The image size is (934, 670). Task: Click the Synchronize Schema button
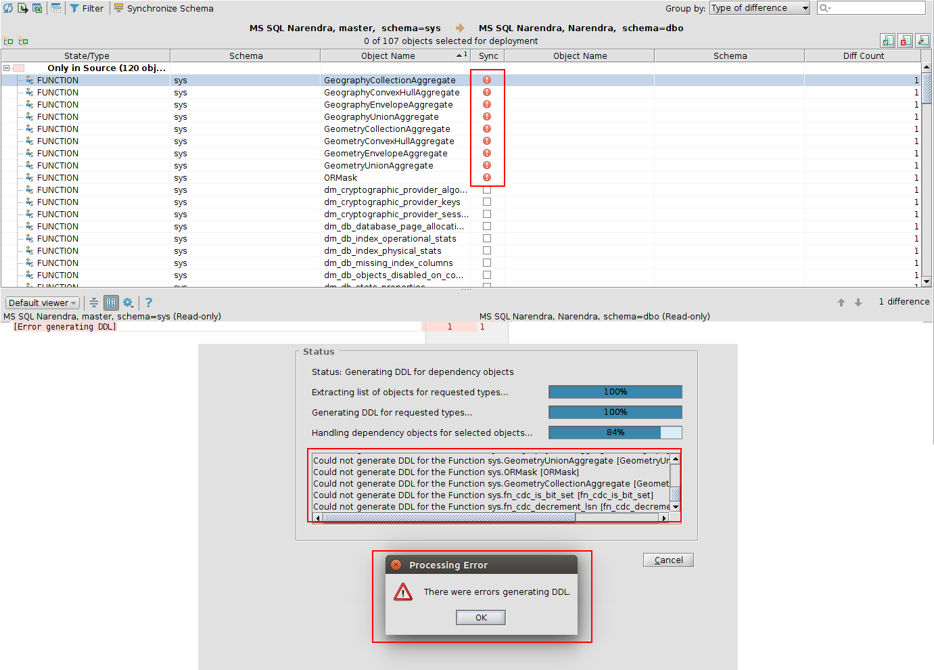coord(163,8)
